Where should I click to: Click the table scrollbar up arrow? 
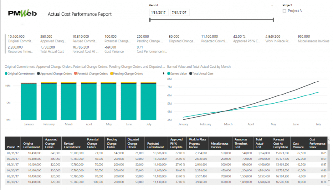329,140
